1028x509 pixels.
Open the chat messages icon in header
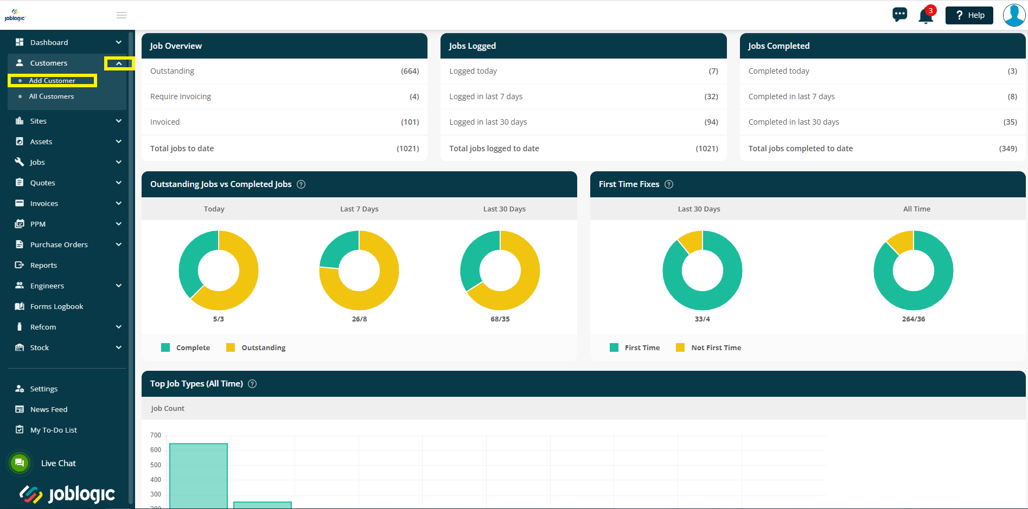(899, 15)
